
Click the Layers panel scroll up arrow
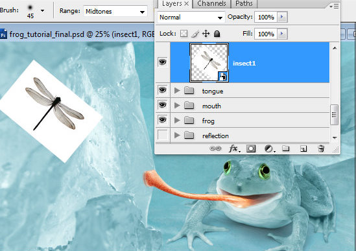[335, 48]
